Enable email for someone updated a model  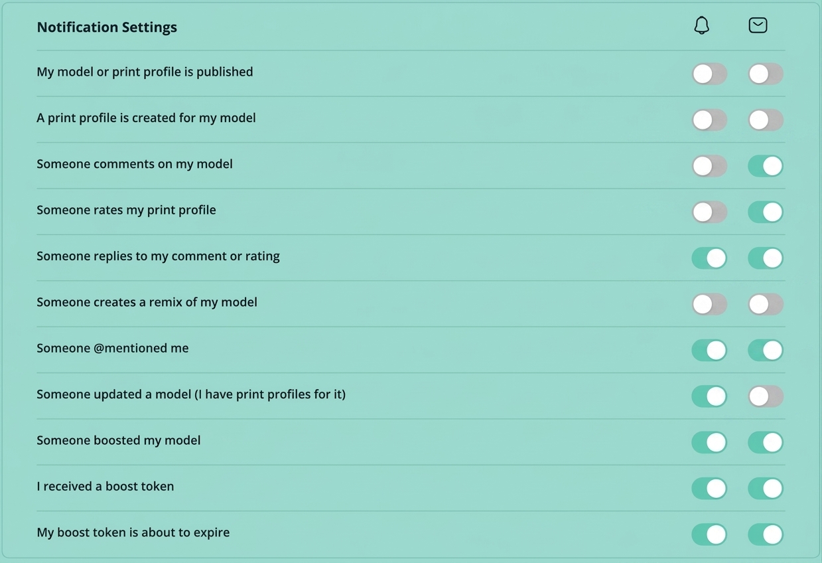(x=766, y=396)
